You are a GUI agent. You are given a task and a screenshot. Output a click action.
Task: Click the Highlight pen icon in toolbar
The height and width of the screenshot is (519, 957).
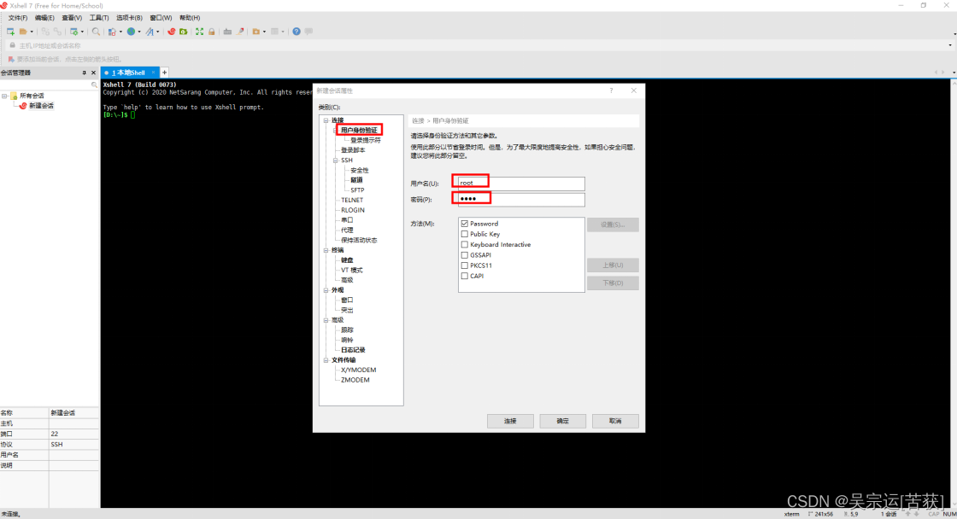pos(240,31)
